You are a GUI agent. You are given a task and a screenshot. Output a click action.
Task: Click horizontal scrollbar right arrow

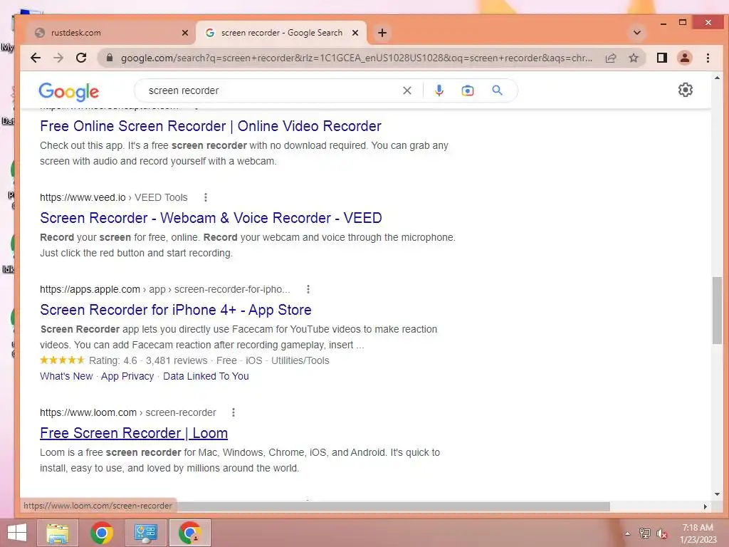(x=706, y=506)
